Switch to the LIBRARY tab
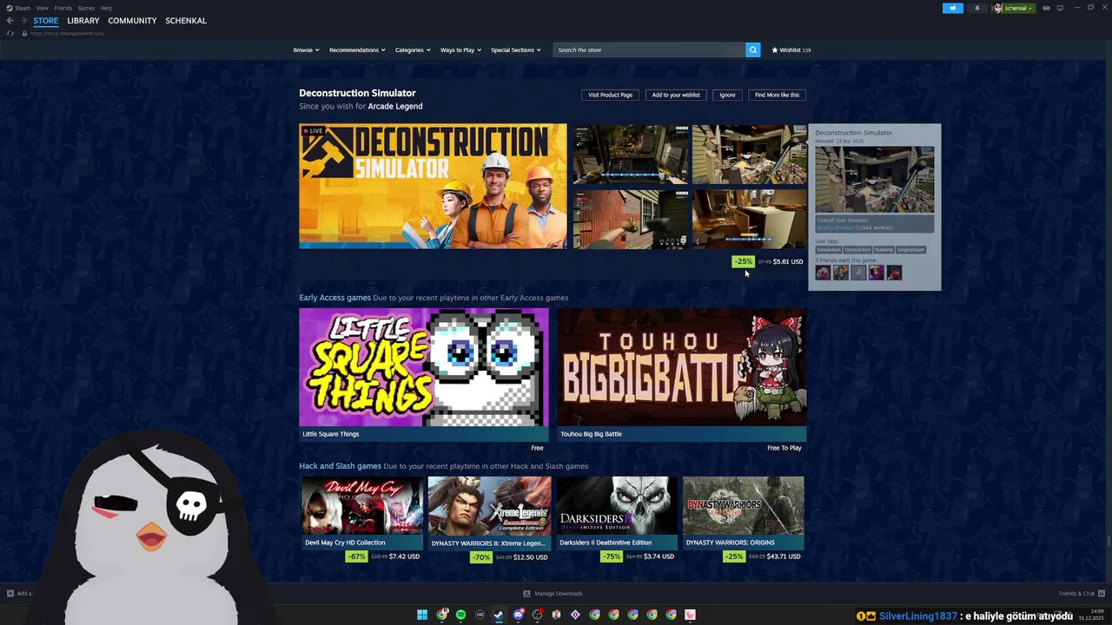1112x625 pixels. (x=83, y=21)
